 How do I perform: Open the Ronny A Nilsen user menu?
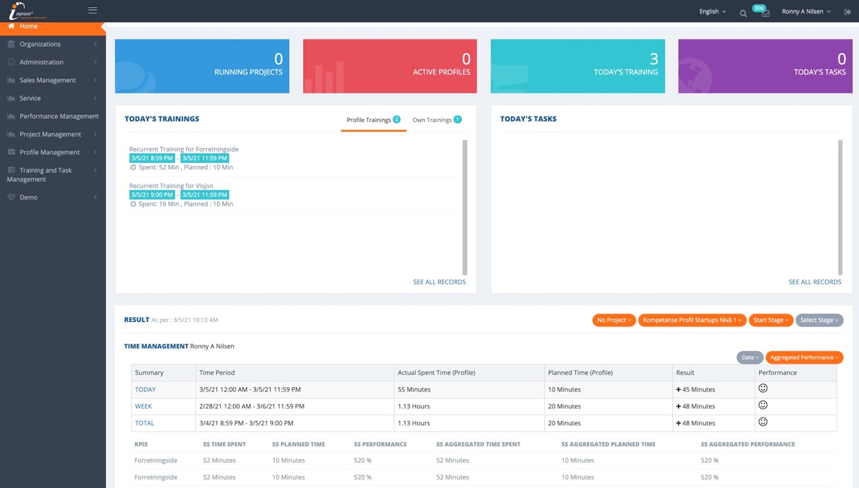(x=805, y=11)
